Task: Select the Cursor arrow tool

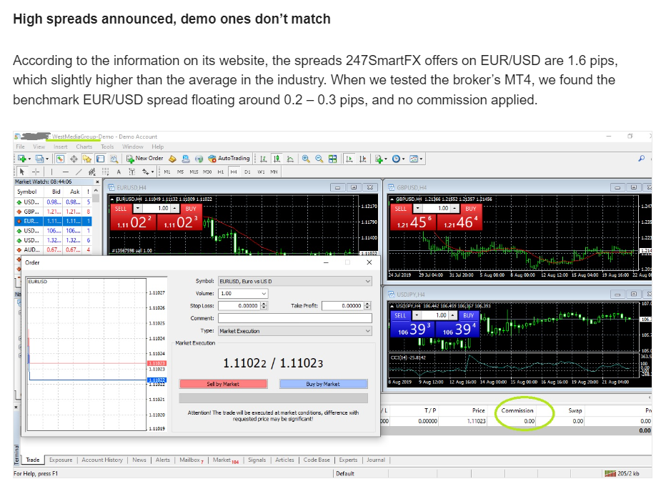Action: pos(22,172)
